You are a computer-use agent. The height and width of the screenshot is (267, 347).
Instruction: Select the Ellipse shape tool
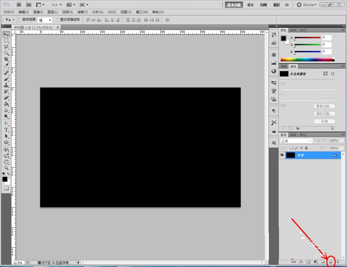pyautogui.click(x=6, y=142)
